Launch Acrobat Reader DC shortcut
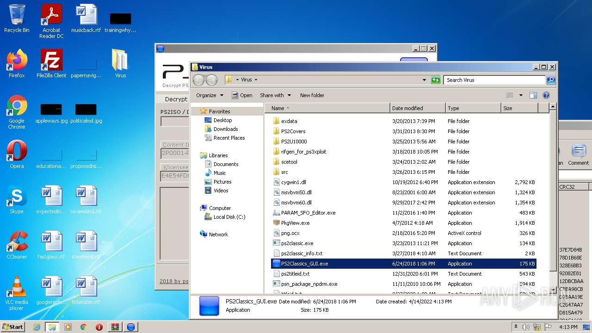The image size is (592, 333). tap(51, 21)
